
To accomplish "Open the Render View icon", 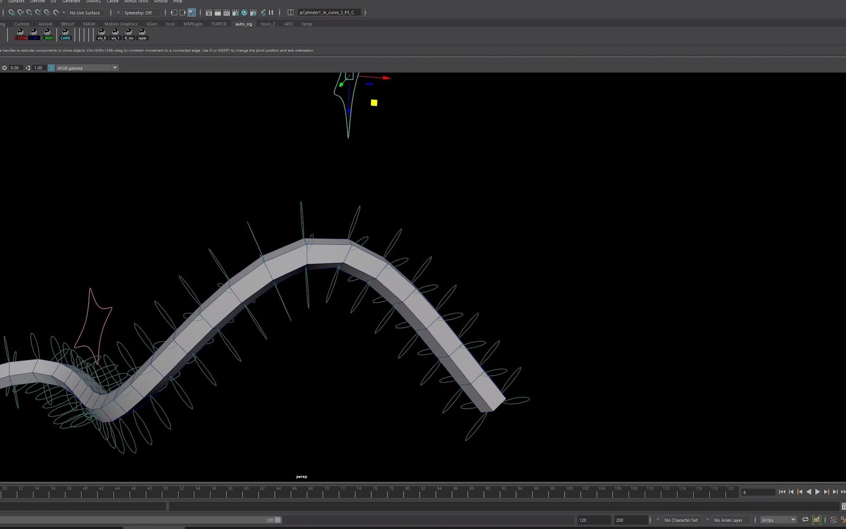I will [x=209, y=12].
